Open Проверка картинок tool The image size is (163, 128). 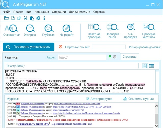pyautogui.click(x=149, y=31)
